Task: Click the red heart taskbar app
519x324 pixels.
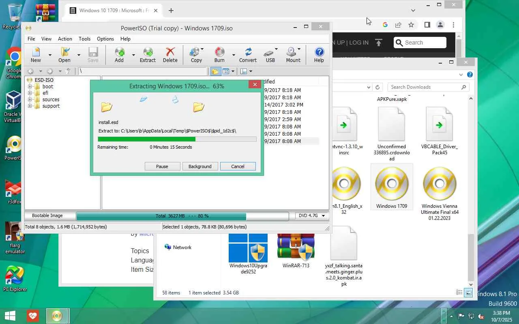Action: [x=33, y=316]
